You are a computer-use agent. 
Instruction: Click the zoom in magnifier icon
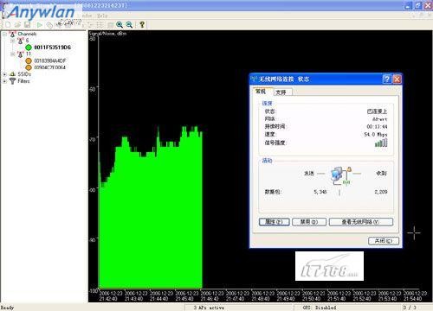click(x=120, y=25)
